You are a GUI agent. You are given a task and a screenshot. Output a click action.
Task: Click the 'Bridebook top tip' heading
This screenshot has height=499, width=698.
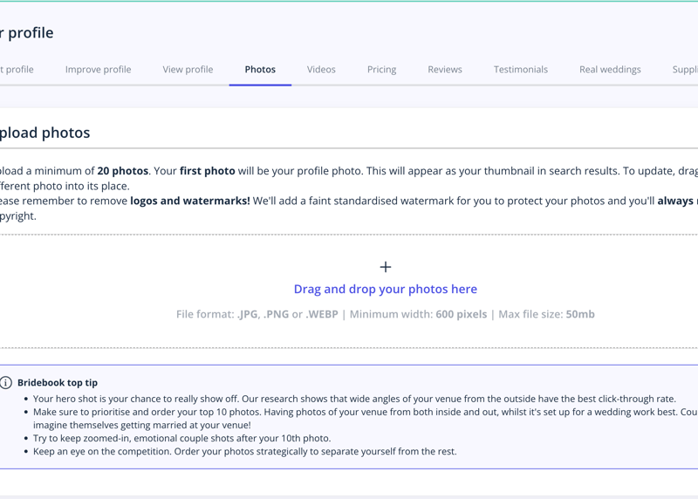coord(58,383)
